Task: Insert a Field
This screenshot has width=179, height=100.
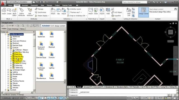Action: [x=108, y=11]
